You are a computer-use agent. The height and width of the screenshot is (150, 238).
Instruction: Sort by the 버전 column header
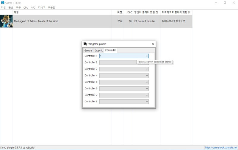pyautogui.click(x=117, y=12)
